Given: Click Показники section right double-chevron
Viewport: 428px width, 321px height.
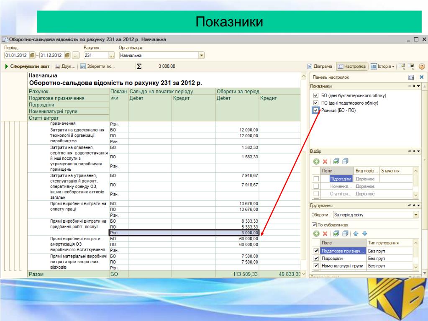Looking at the screenshot, I should pyautogui.click(x=414, y=86).
